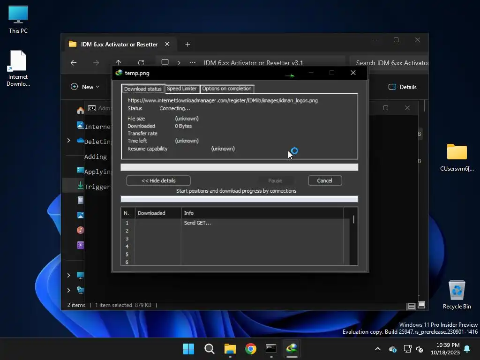Click the Home icon in Explorer sidebar
The image size is (480, 360).
click(81, 111)
